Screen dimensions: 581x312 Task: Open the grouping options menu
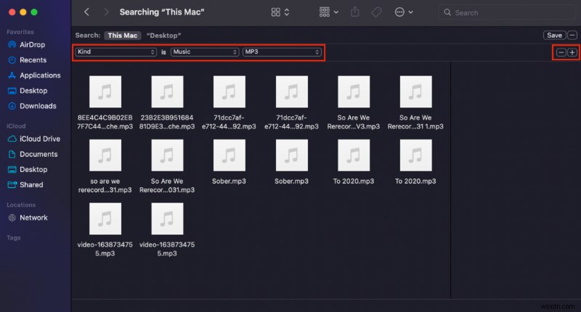(x=329, y=12)
